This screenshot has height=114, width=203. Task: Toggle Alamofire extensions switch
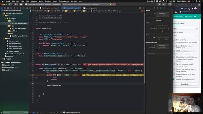pyautogui.click(x=174, y=54)
